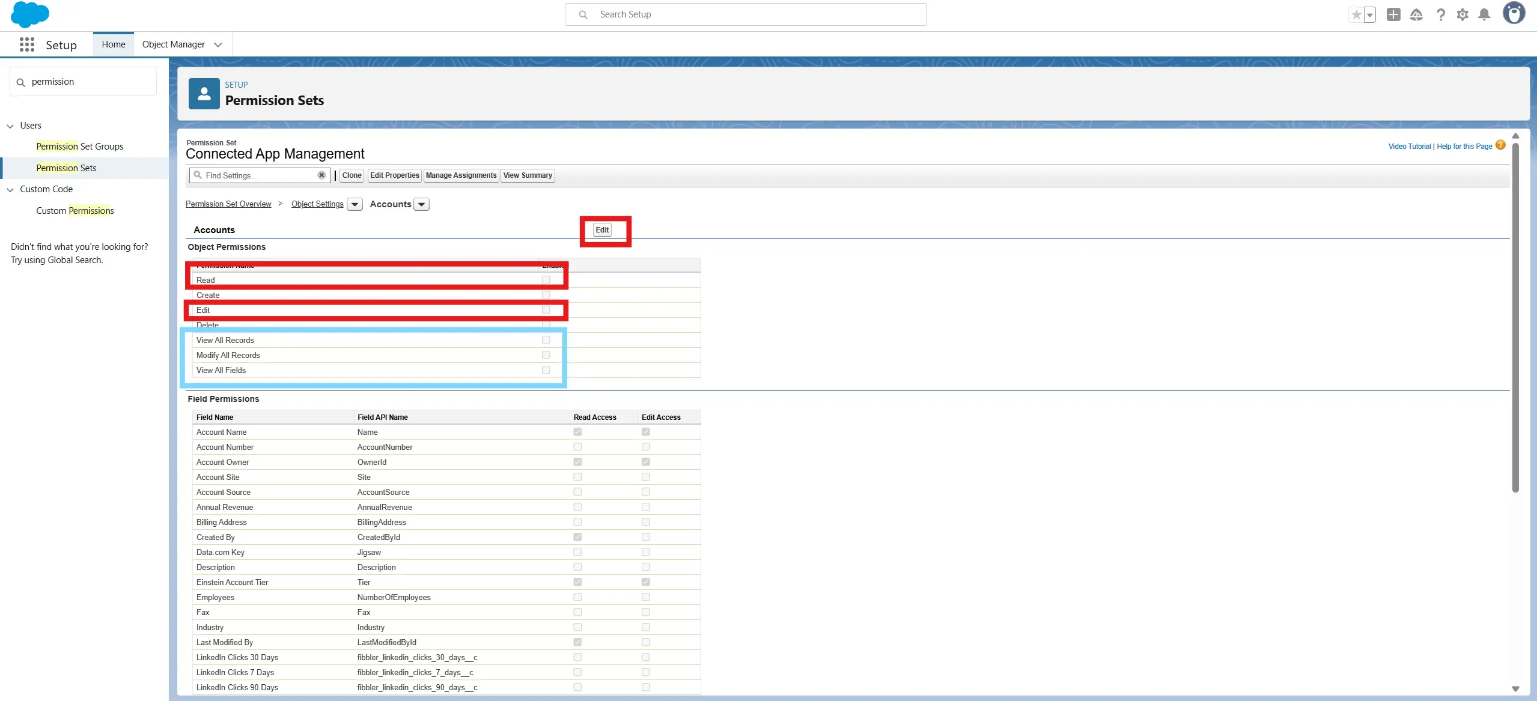Expand the Object Settings dropdown arrow
Viewport: 1537px width, 701px height.
pos(355,204)
